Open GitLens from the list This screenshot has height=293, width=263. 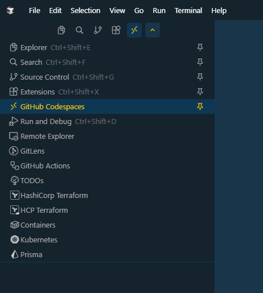pyautogui.click(x=107, y=151)
